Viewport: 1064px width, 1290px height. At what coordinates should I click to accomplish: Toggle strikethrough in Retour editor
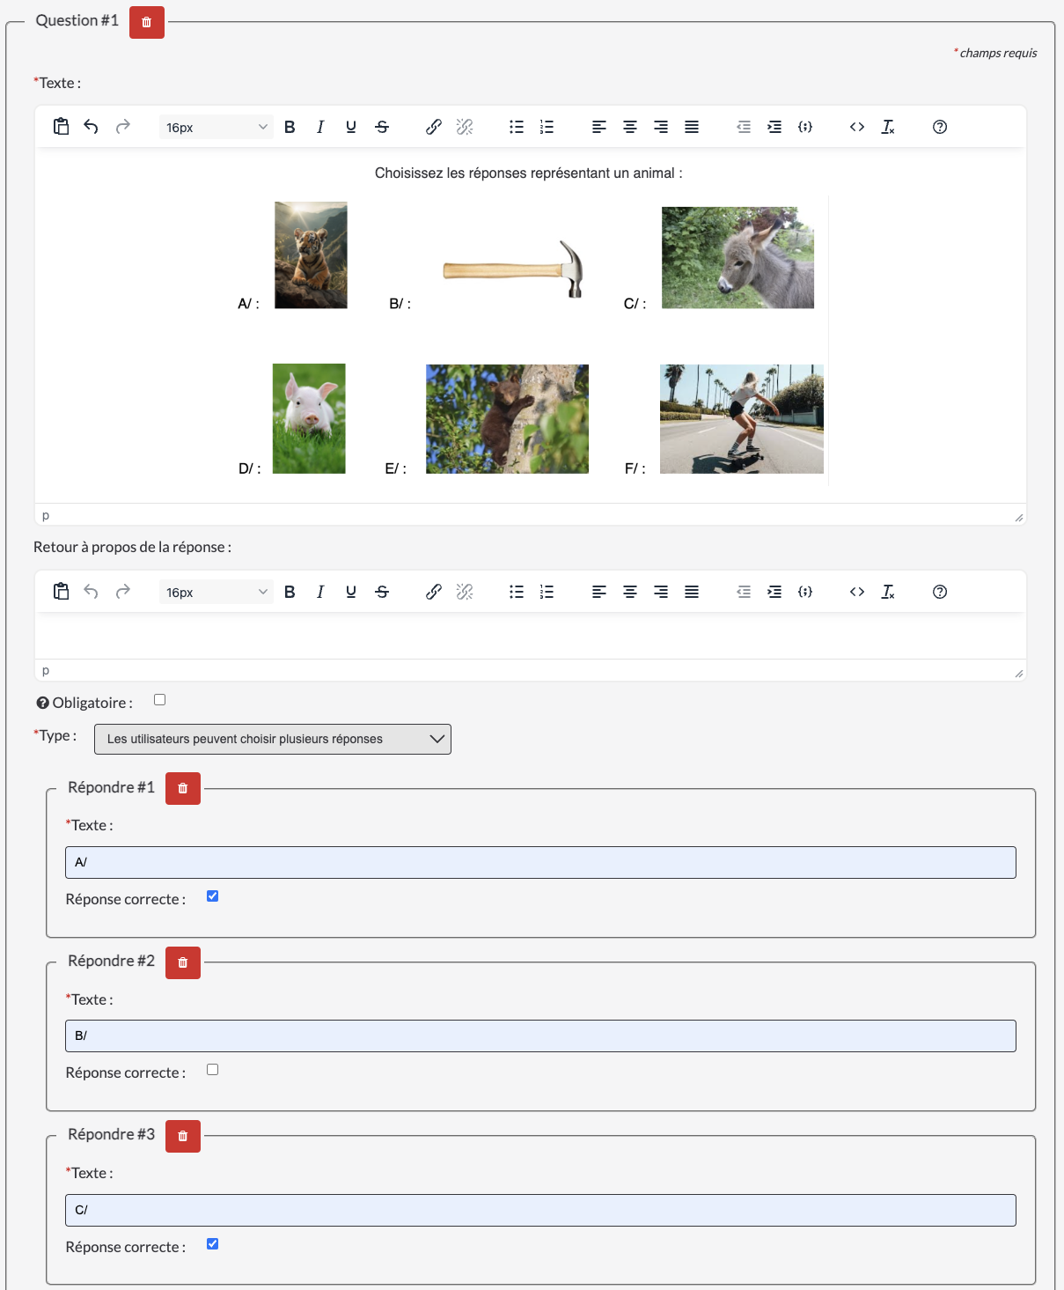pos(382,592)
